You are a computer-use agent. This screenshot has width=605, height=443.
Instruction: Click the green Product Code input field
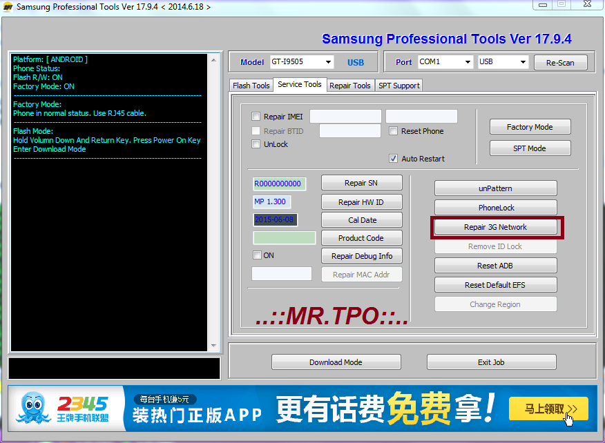pos(285,238)
